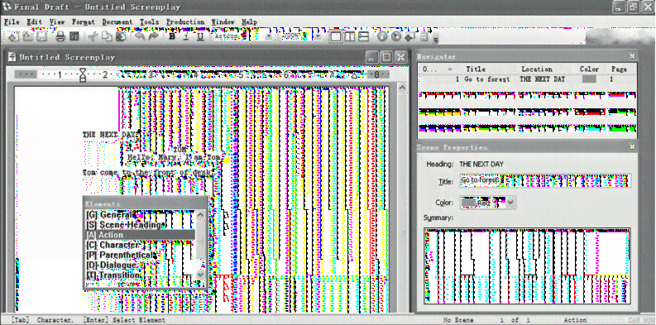656x325 pixels.
Task: Choose Action in Elements list
Action: (x=140, y=235)
